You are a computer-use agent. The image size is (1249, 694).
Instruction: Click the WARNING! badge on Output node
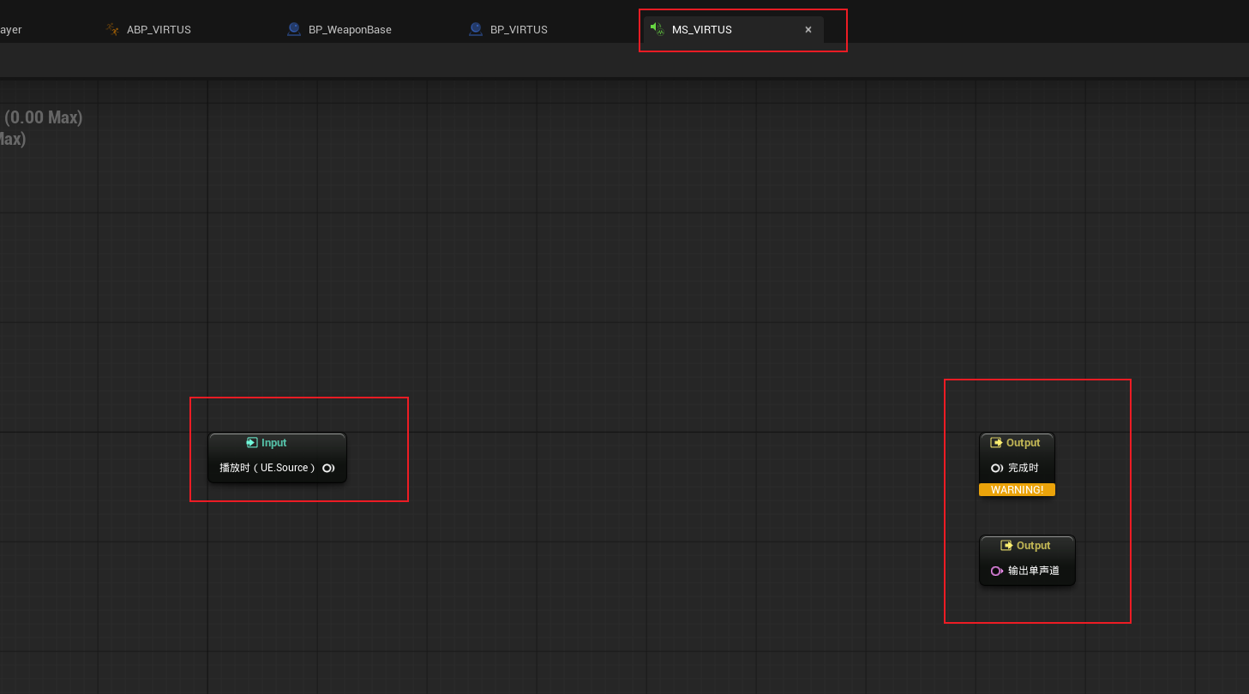coord(1017,489)
